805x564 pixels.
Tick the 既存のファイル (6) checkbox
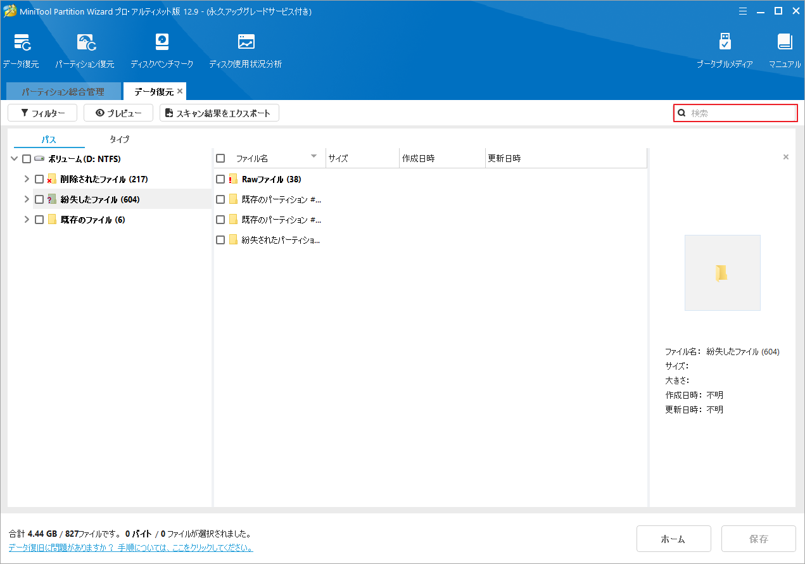click(x=39, y=220)
